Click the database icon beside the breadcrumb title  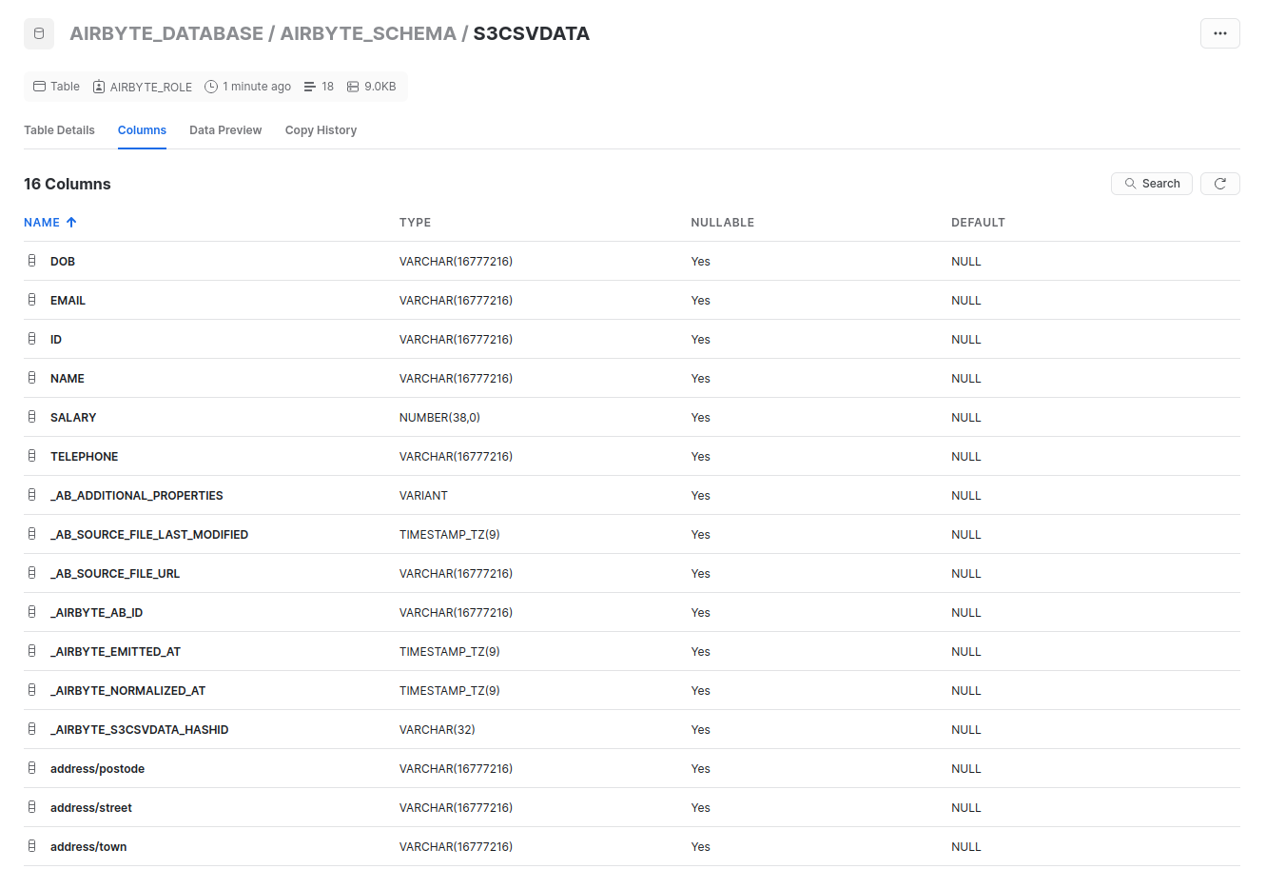click(x=38, y=33)
